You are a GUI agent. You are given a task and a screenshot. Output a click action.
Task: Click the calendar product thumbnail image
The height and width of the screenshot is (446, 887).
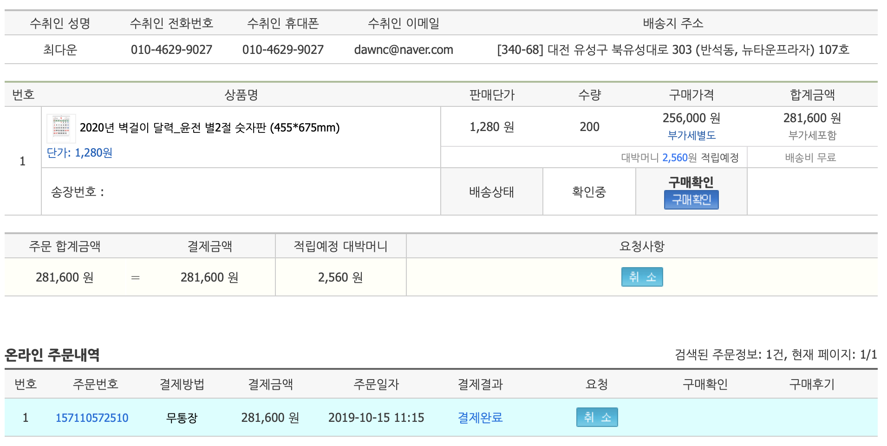61,128
